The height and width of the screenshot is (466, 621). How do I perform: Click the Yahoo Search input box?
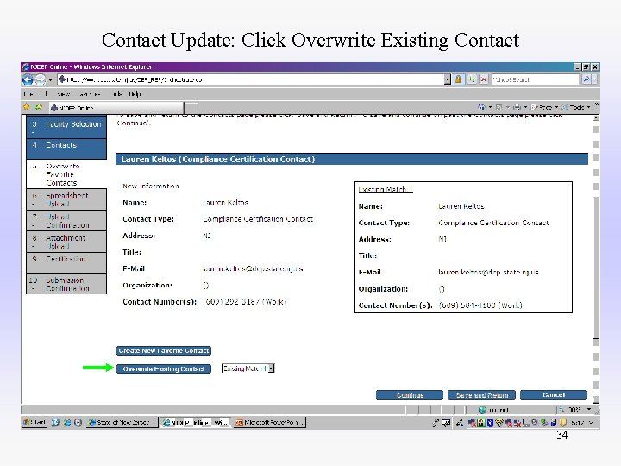tap(535, 79)
